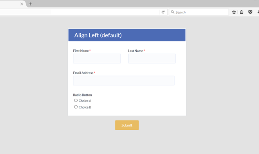Click the yellow Submit button
Image resolution: width=259 pixels, height=154 pixels.
(127, 125)
